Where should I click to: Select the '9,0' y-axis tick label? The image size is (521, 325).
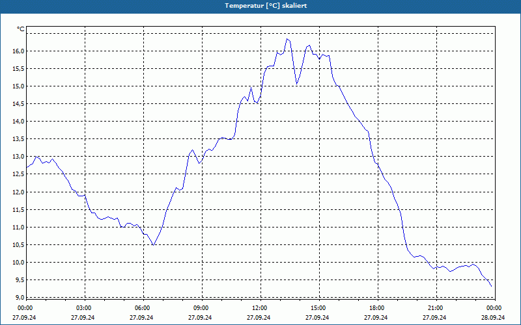point(20,297)
